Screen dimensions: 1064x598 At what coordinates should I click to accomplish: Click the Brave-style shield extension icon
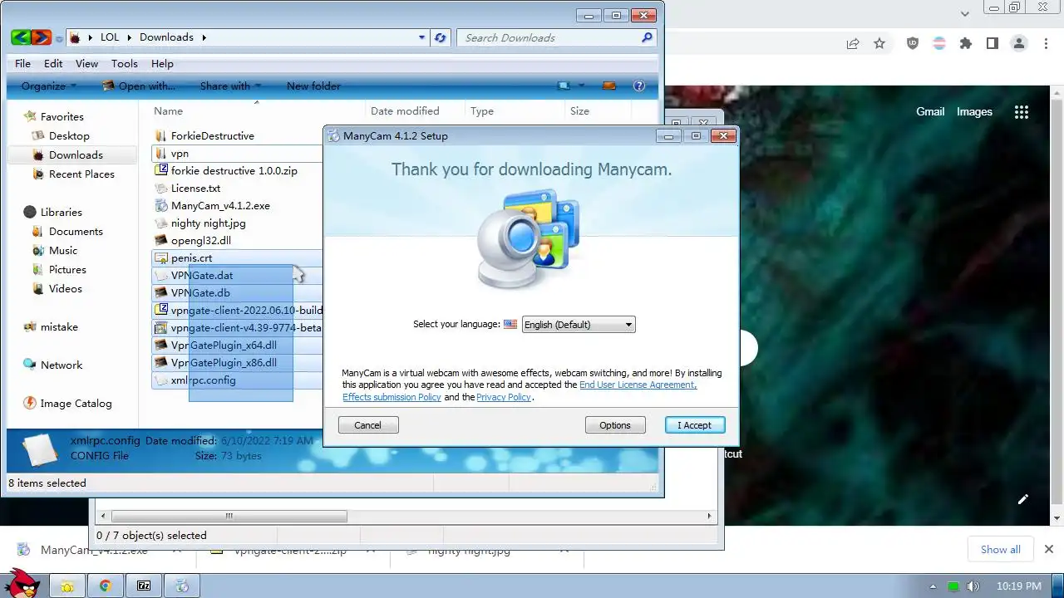pos(913,44)
